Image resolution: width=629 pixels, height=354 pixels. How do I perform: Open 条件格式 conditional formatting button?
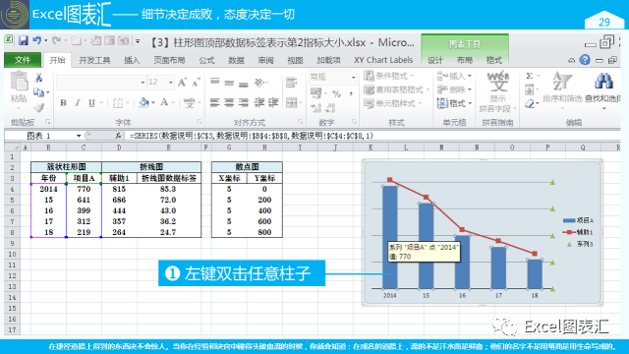[x=389, y=76]
